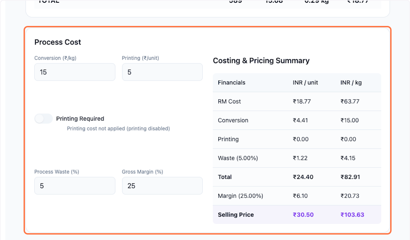Click the Selling Price row label
This screenshot has height=240, width=410.
click(235, 215)
